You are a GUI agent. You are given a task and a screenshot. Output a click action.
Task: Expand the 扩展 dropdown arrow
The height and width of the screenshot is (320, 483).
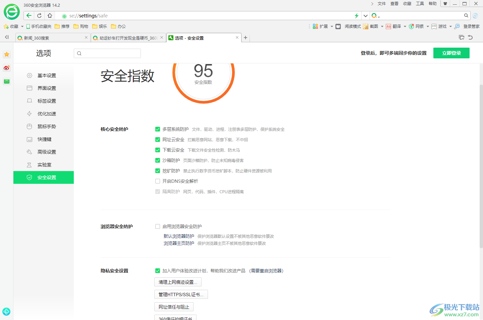coord(332,26)
